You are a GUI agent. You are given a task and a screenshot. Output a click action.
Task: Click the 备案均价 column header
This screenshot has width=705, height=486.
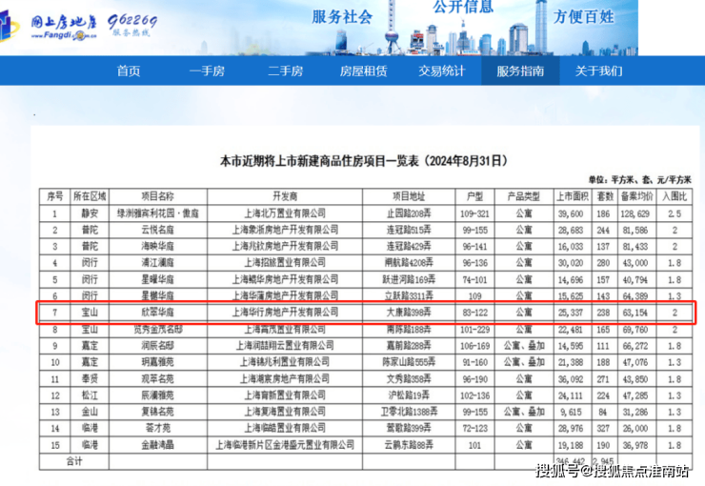(x=636, y=196)
